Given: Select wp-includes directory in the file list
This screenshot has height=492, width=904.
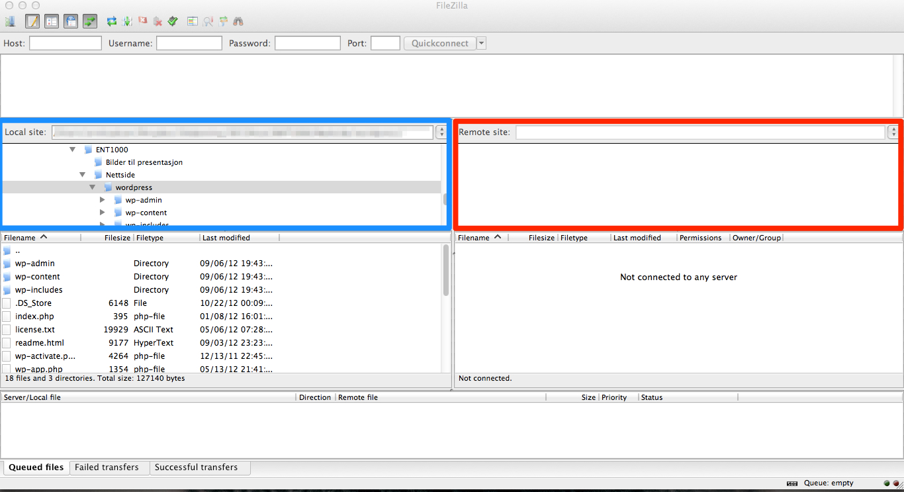Looking at the screenshot, I should pos(221,290).
